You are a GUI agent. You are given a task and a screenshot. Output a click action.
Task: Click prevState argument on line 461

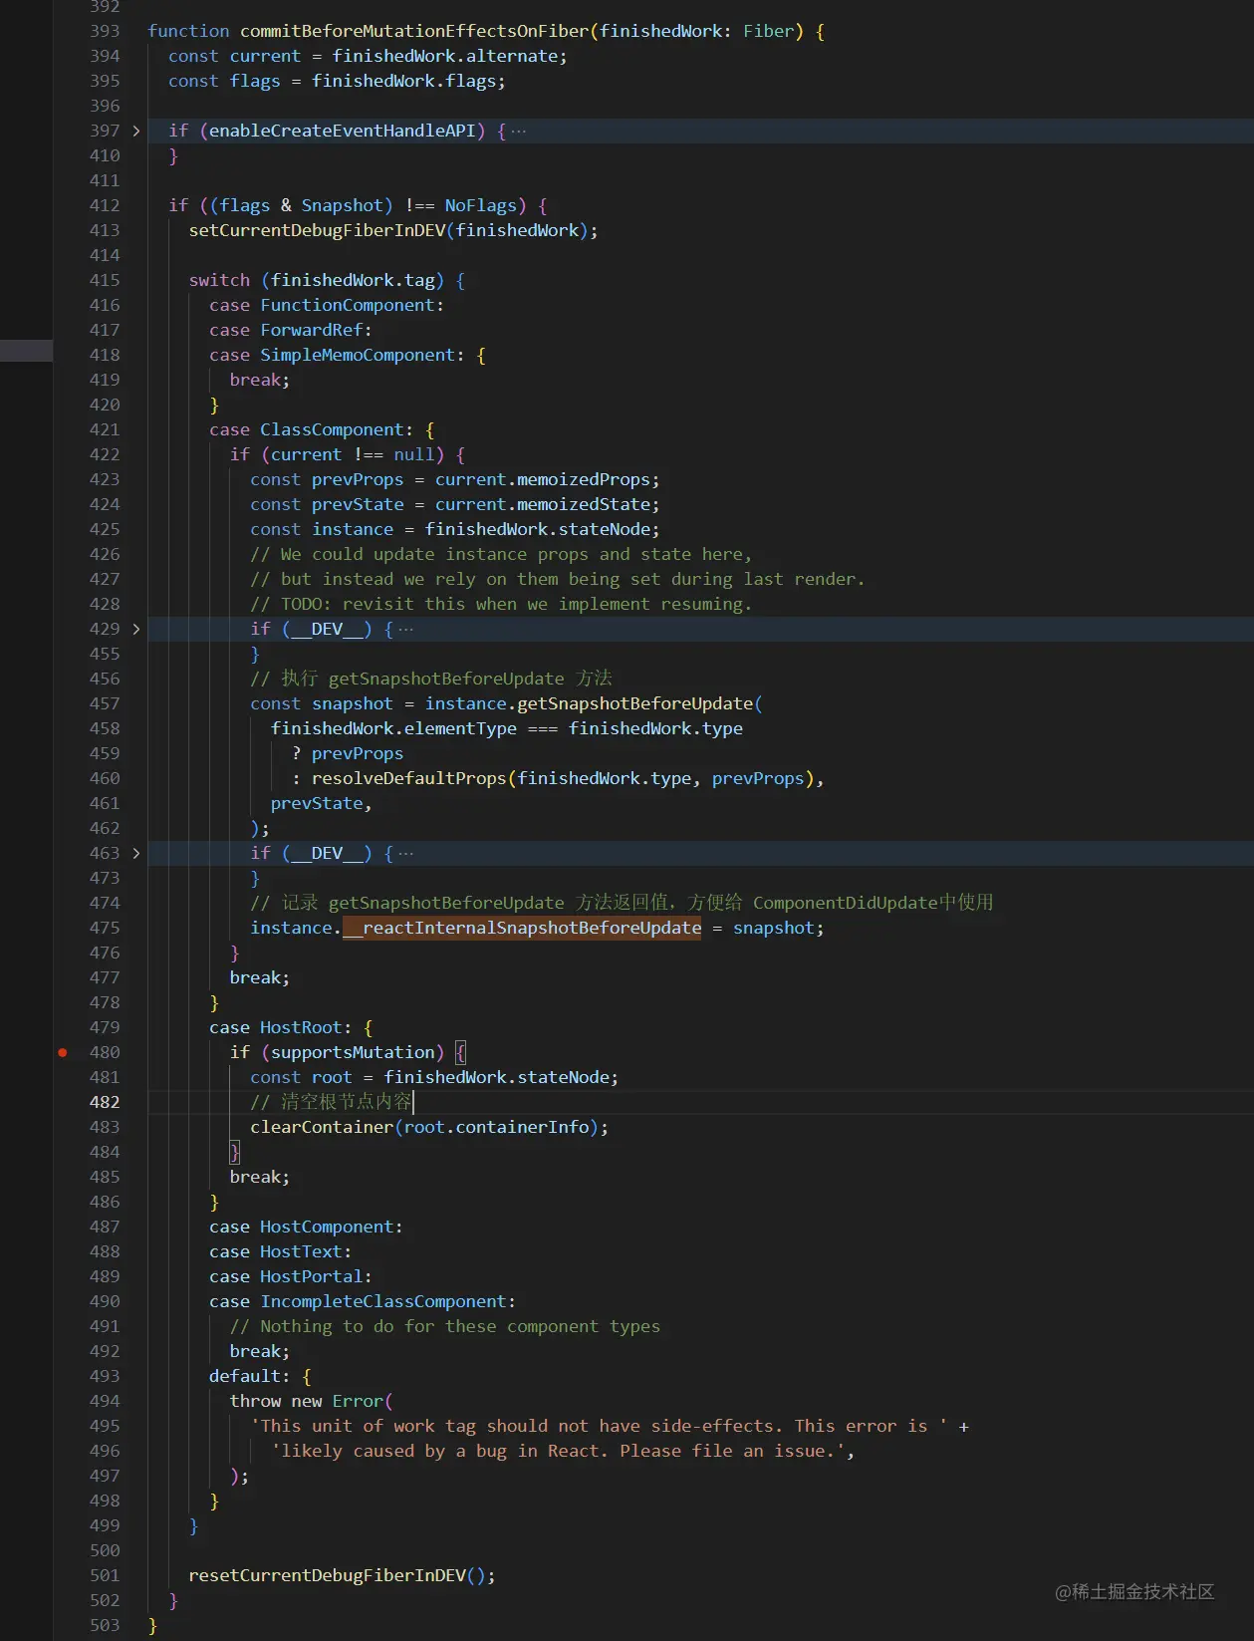[x=317, y=803]
